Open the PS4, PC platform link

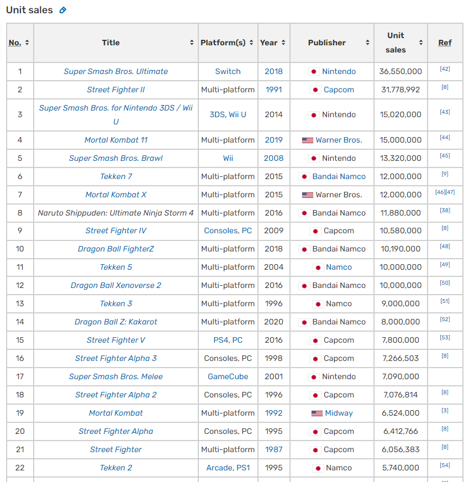point(228,340)
